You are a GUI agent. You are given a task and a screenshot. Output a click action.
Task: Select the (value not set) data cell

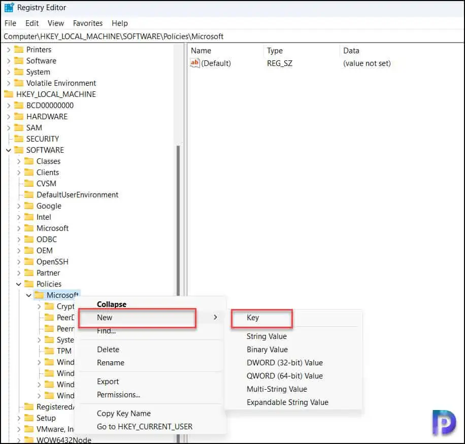[367, 63]
